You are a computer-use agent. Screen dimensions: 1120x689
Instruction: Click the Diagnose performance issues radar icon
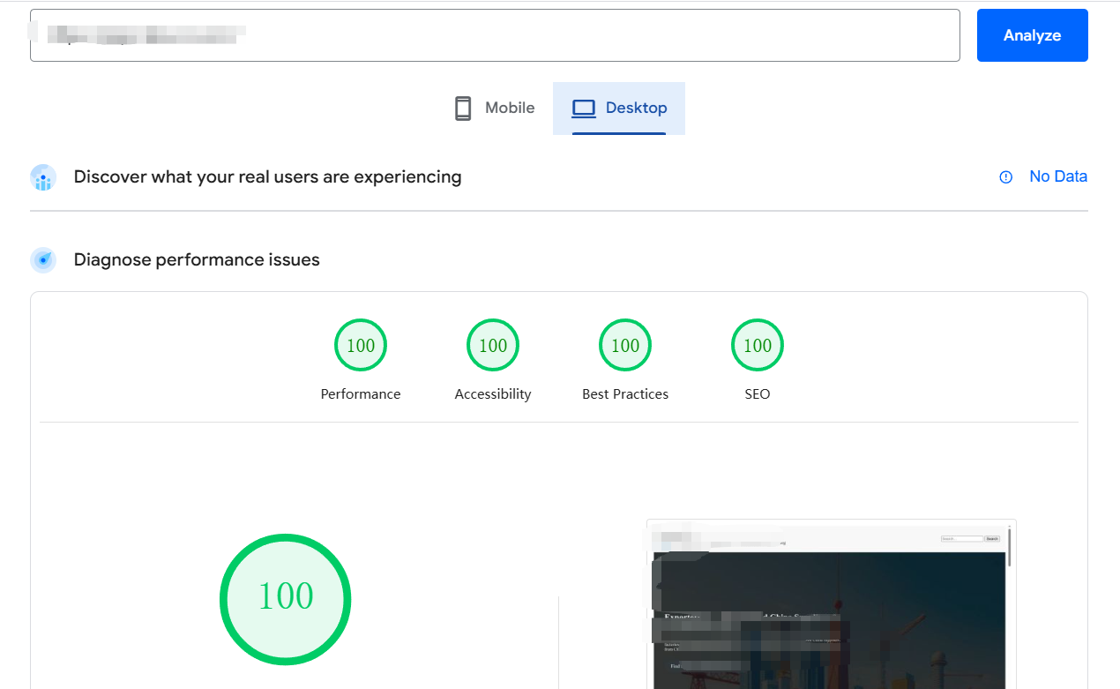click(43, 260)
